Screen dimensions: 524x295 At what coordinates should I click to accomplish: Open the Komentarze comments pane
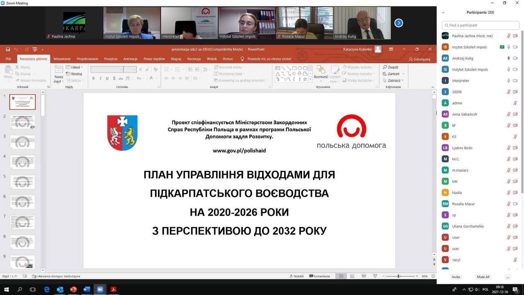(319, 276)
